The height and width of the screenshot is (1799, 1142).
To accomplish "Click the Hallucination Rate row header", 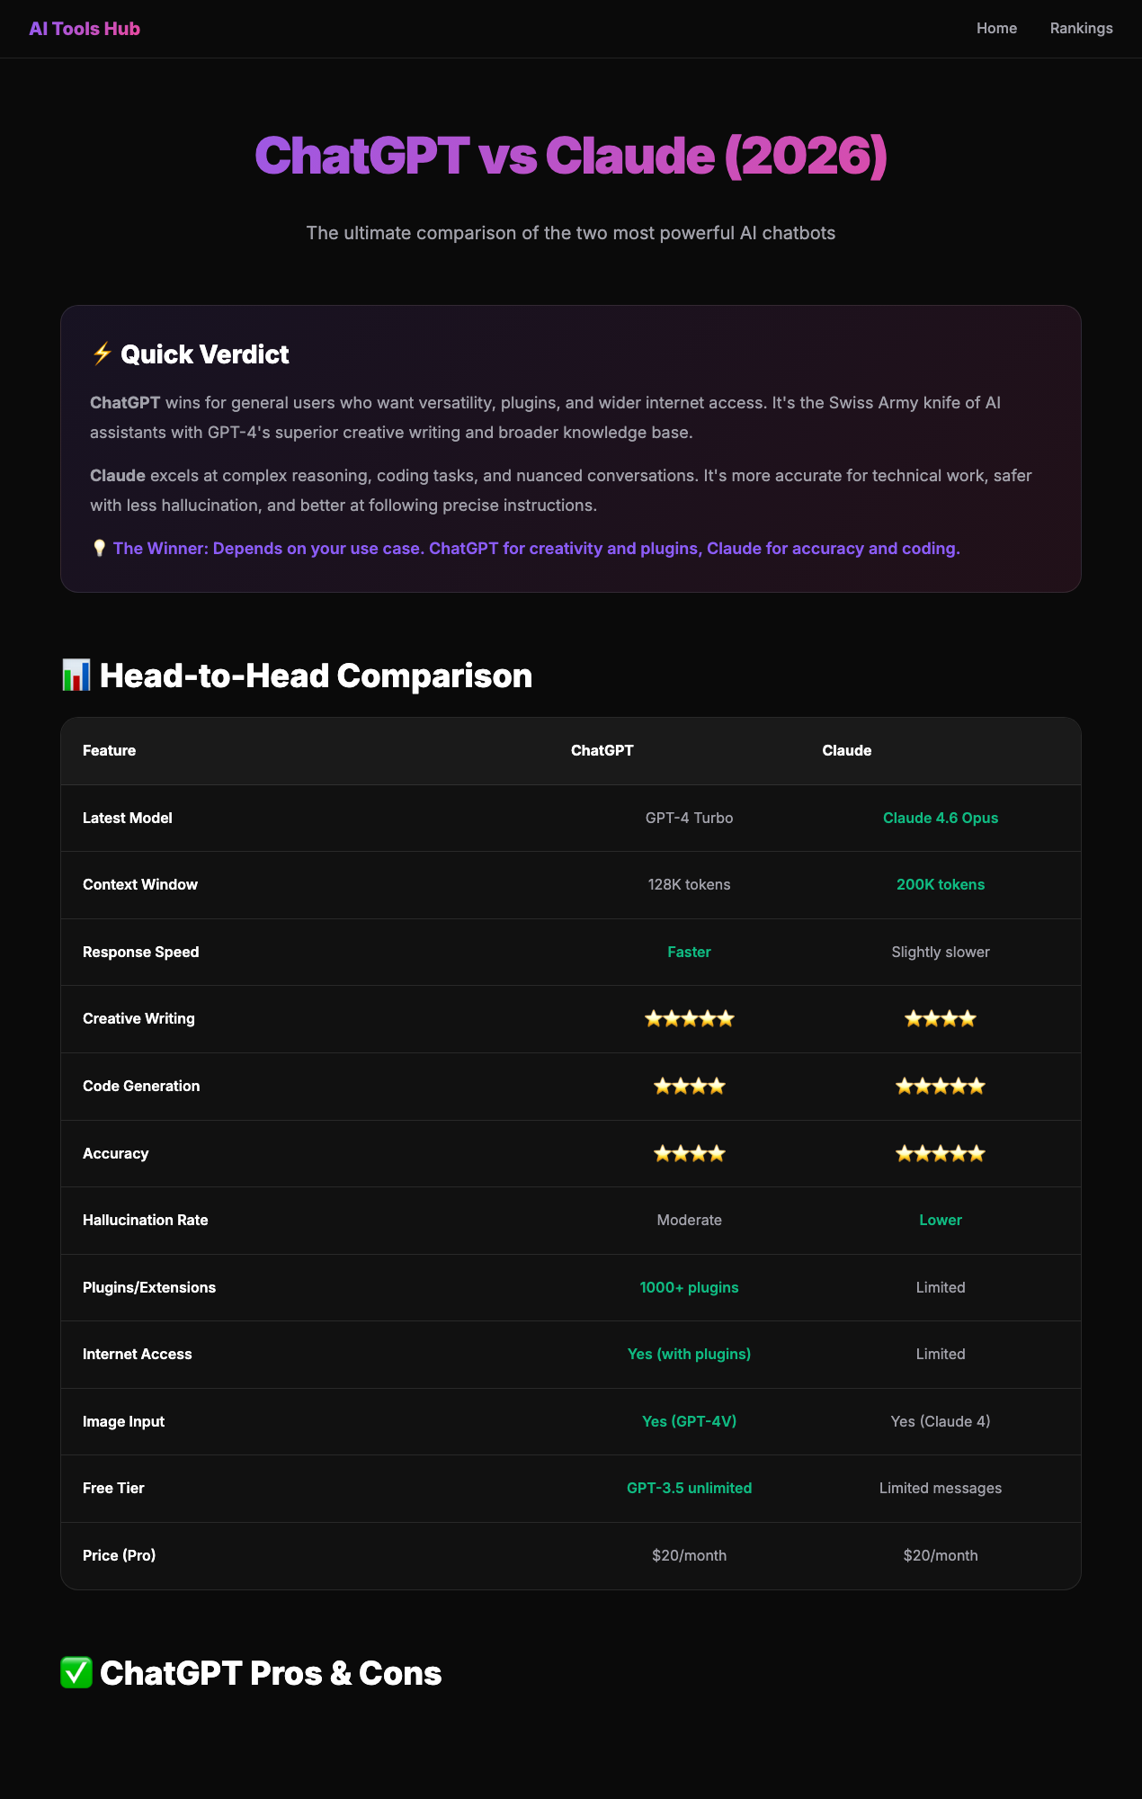I will pyautogui.click(x=146, y=1220).
